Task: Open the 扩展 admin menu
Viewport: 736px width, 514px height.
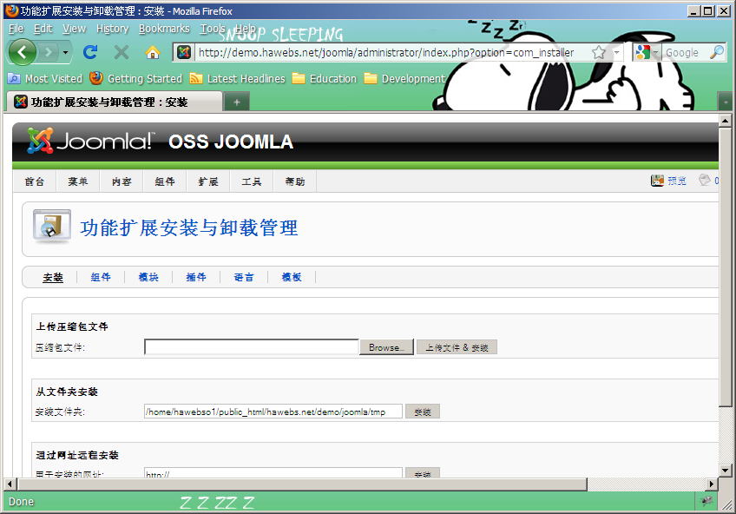Action: pos(208,181)
